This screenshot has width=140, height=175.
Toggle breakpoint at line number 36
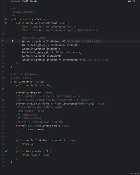(3, 129)
